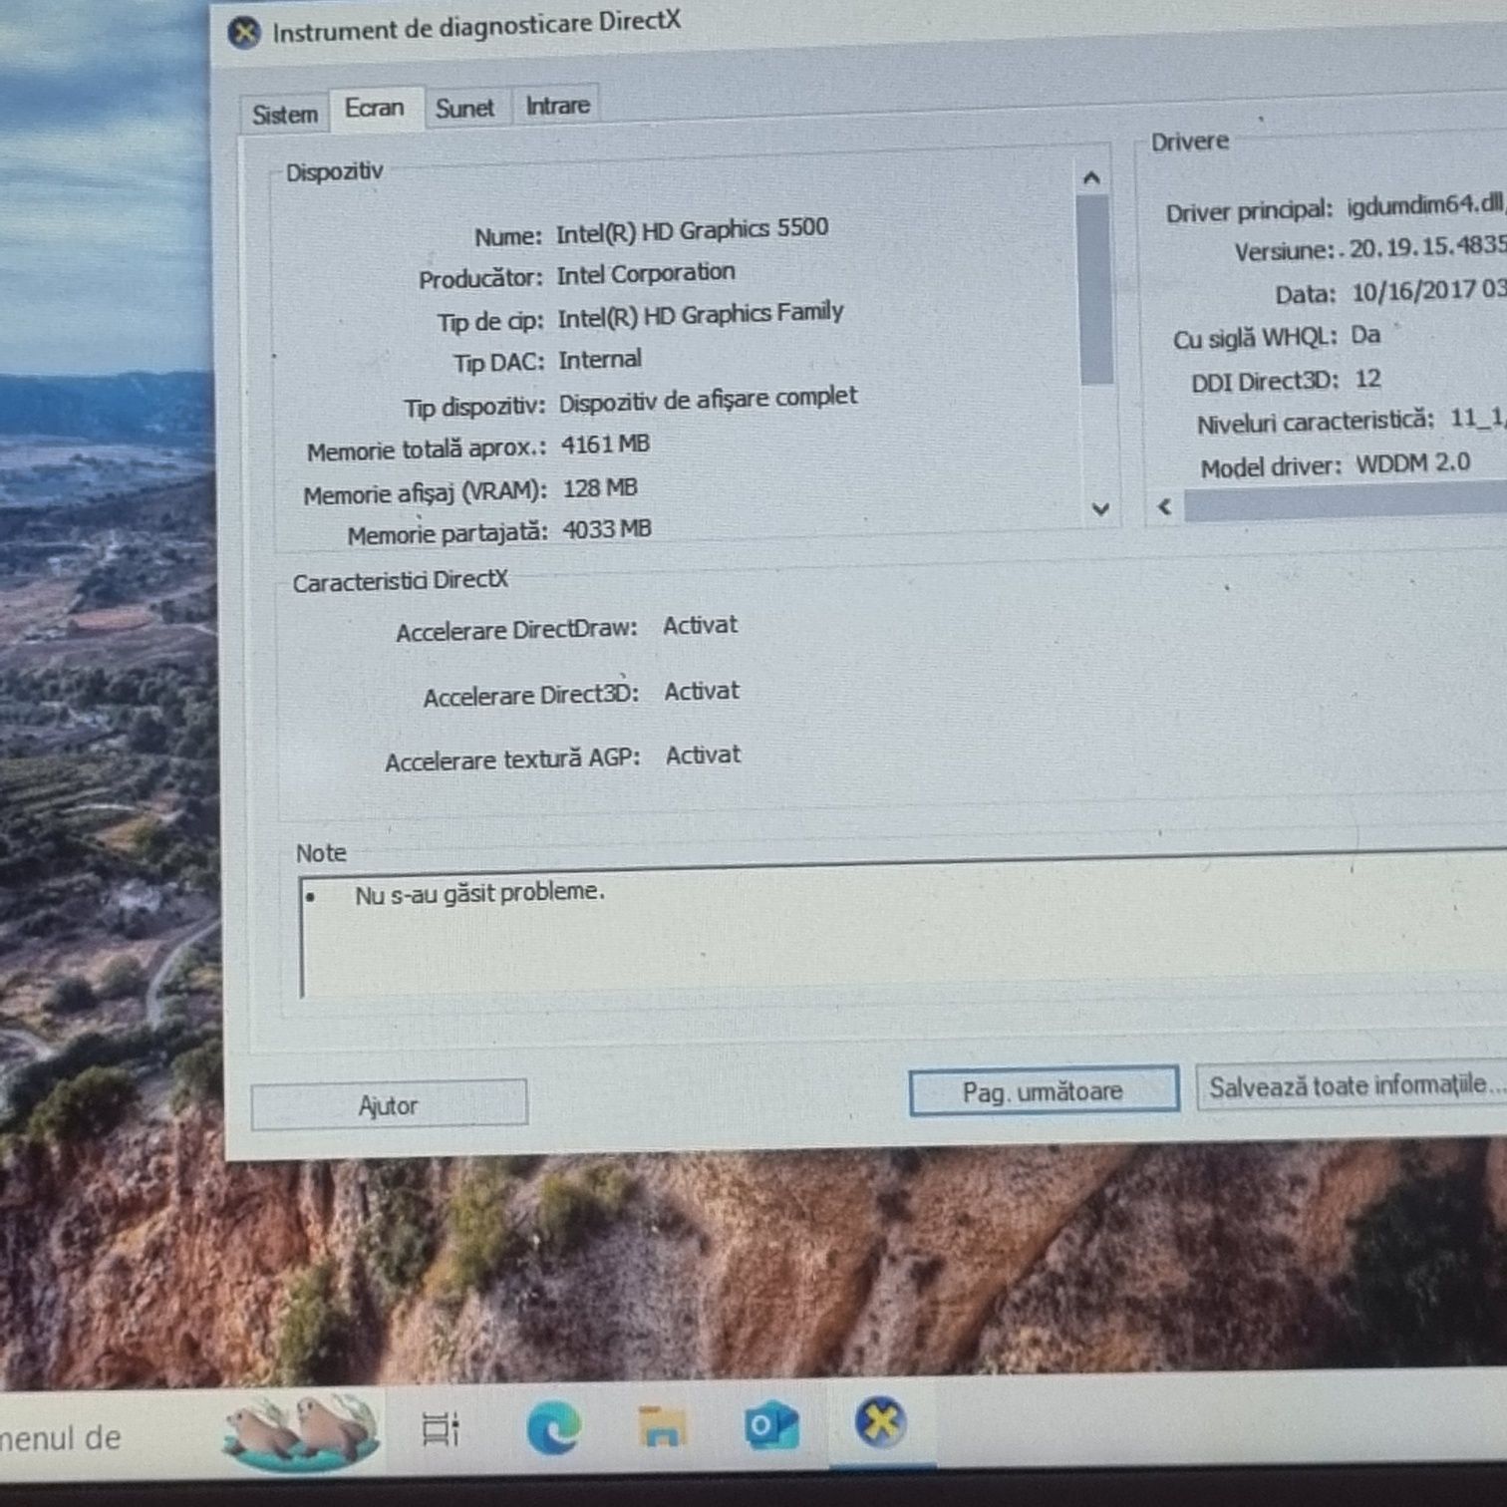
Task: Open File Explorer from the taskbar
Action: pyautogui.click(x=662, y=1427)
